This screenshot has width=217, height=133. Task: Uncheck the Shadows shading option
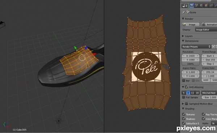[183, 119]
